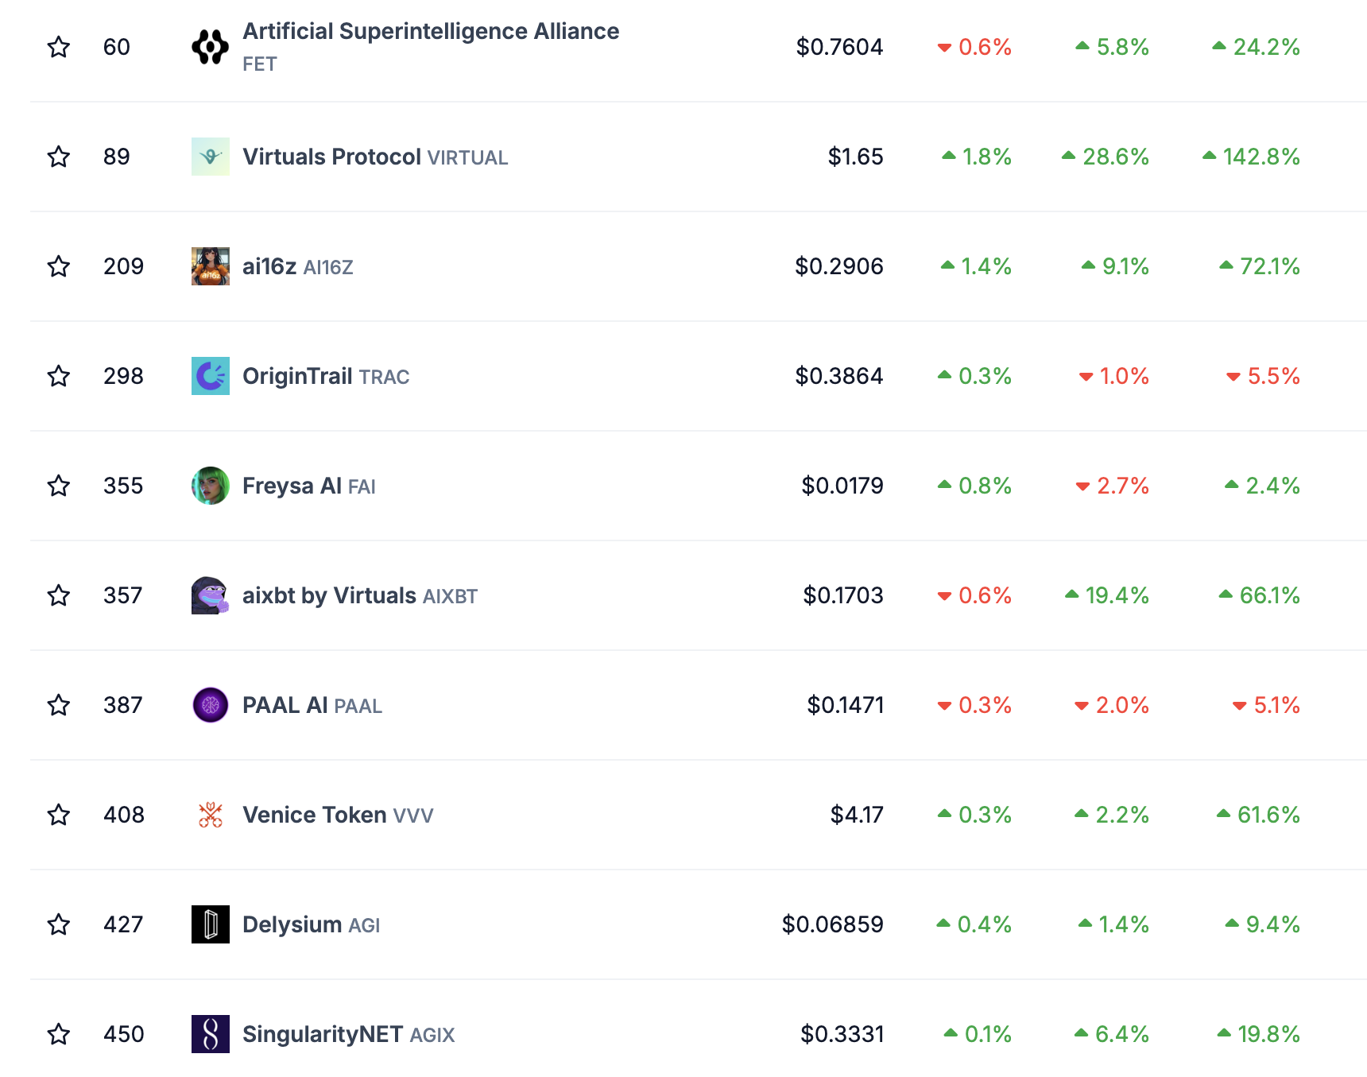The width and height of the screenshot is (1367, 1077).
Task: Click the Venice Token logo
Action: (210, 815)
